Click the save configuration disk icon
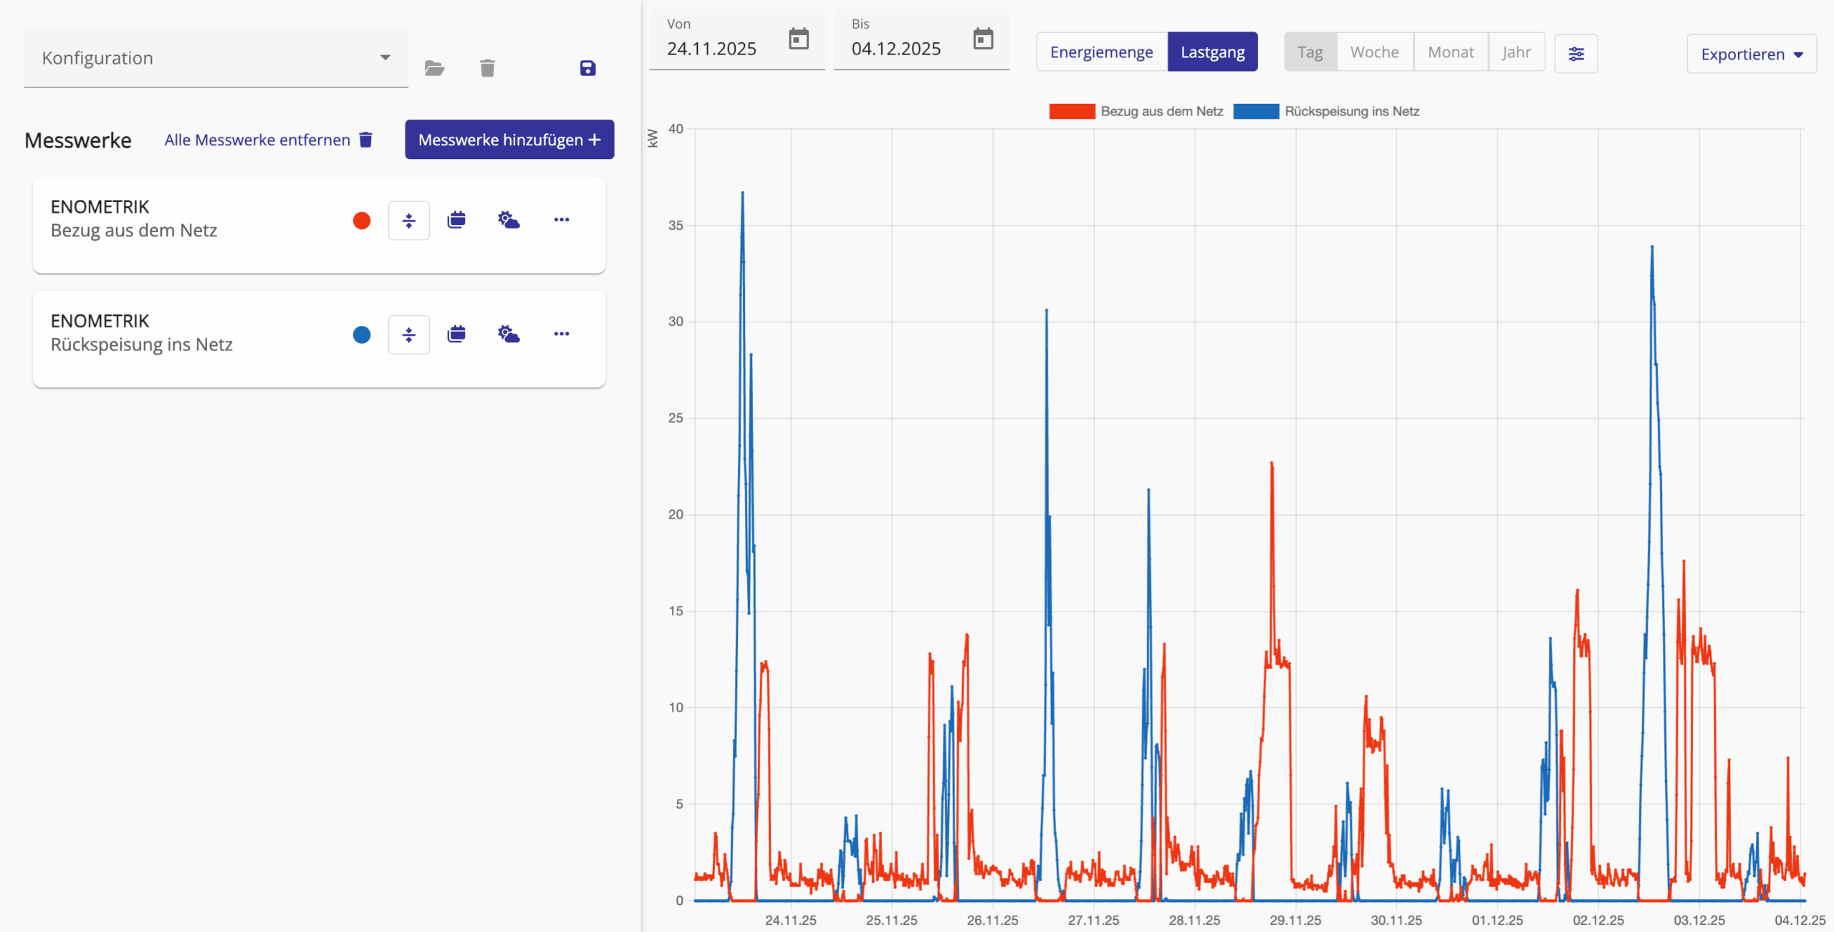 pyautogui.click(x=587, y=68)
